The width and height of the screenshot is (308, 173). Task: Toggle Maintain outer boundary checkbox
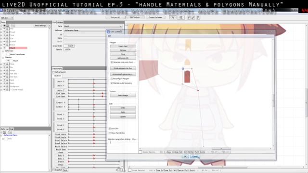112,83
